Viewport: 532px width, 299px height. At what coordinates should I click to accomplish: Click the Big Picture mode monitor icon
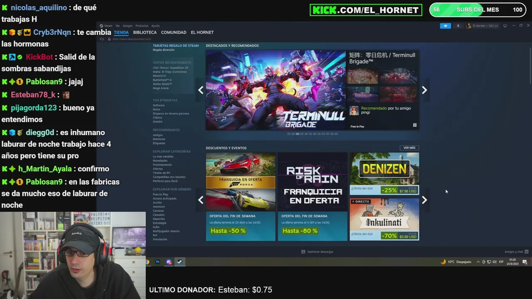pos(505,26)
